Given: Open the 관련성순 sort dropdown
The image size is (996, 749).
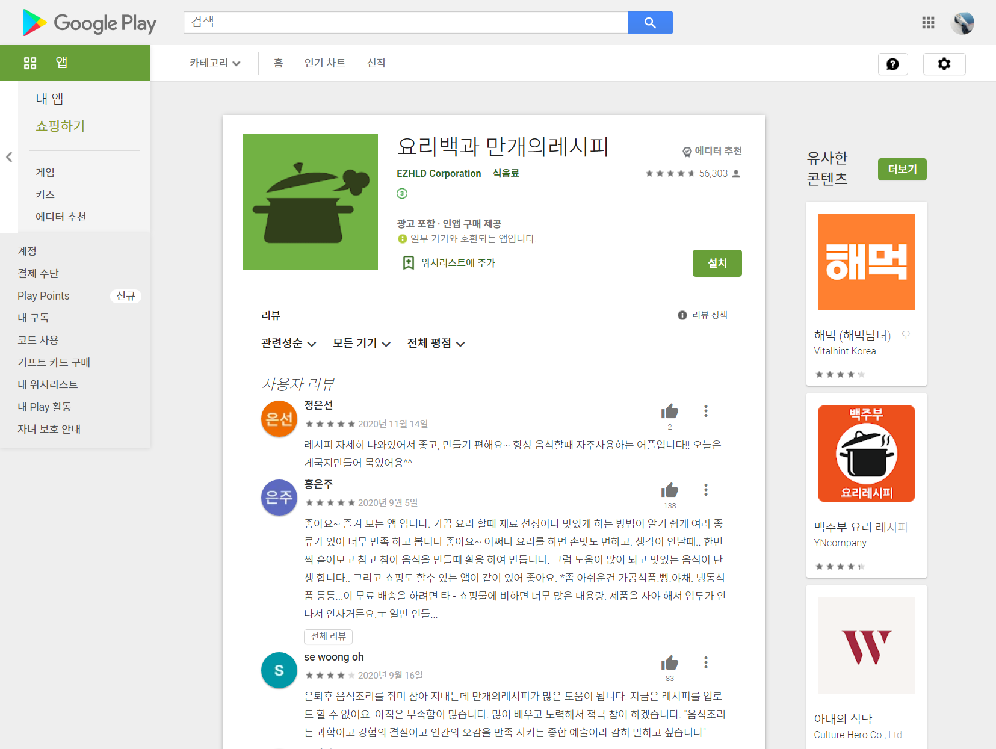Looking at the screenshot, I should (289, 344).
